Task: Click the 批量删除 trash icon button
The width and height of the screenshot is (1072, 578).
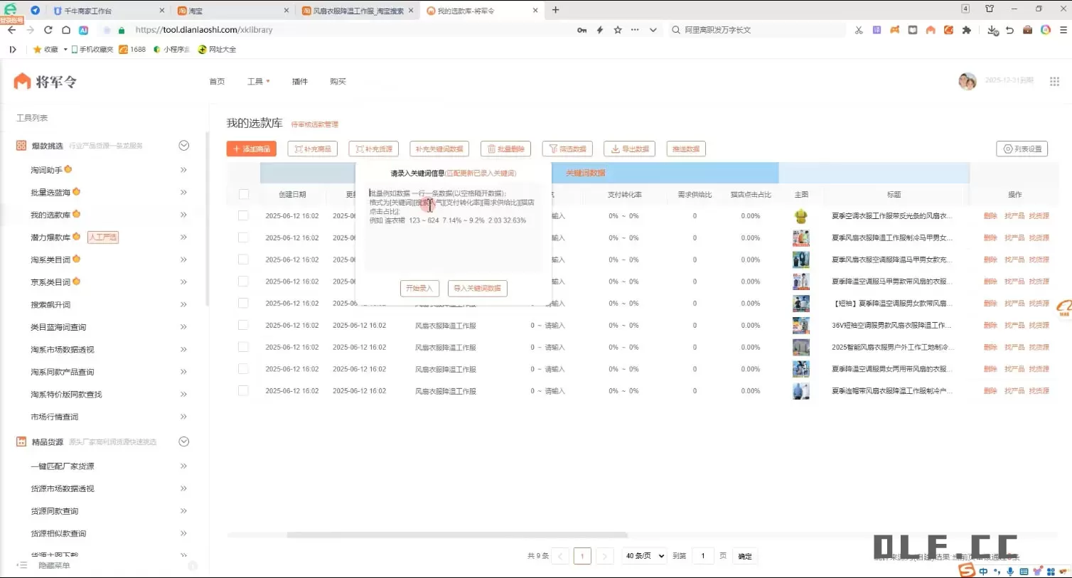Action: [505, 149]
